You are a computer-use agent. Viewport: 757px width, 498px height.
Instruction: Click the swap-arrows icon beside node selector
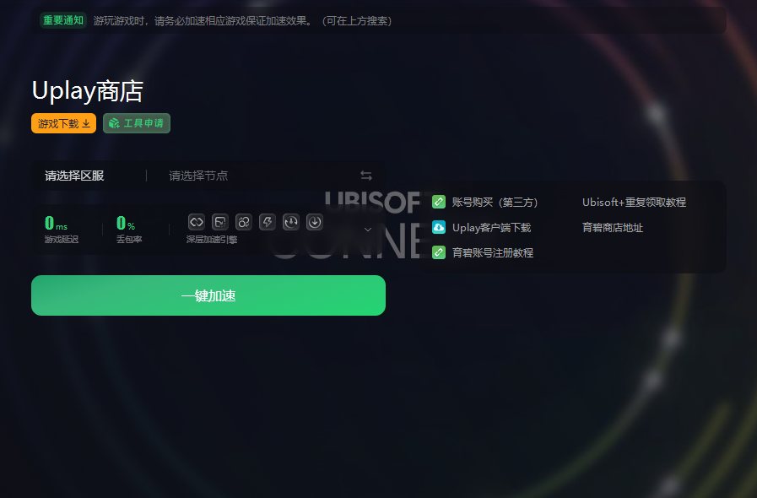click(366, 176)
